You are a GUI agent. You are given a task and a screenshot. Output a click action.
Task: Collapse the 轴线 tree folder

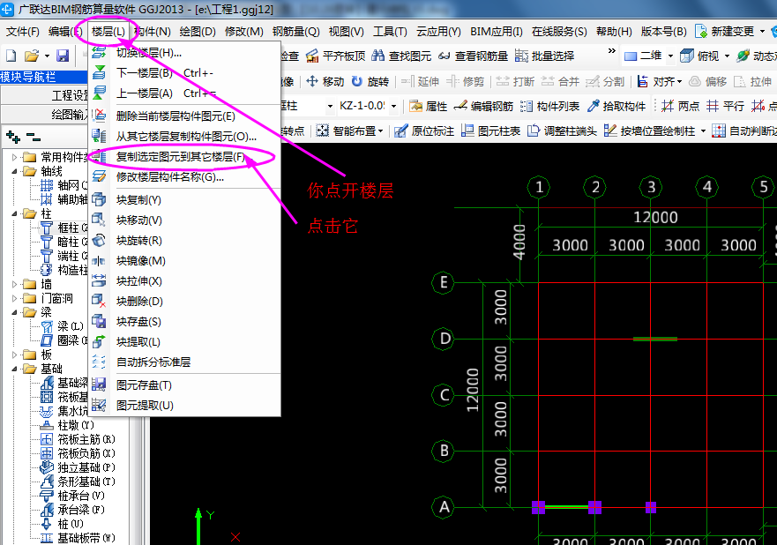coord(14,171)
